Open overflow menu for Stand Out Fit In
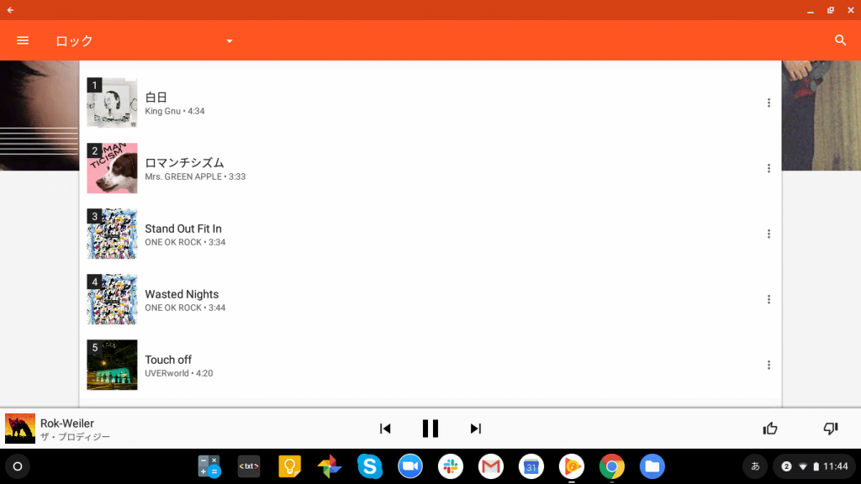 pyautogui.click(x=769, y=234)
